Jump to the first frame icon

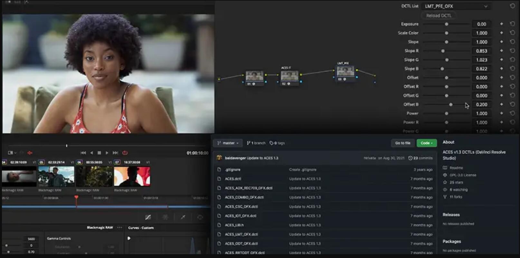(x=83, y=153)
